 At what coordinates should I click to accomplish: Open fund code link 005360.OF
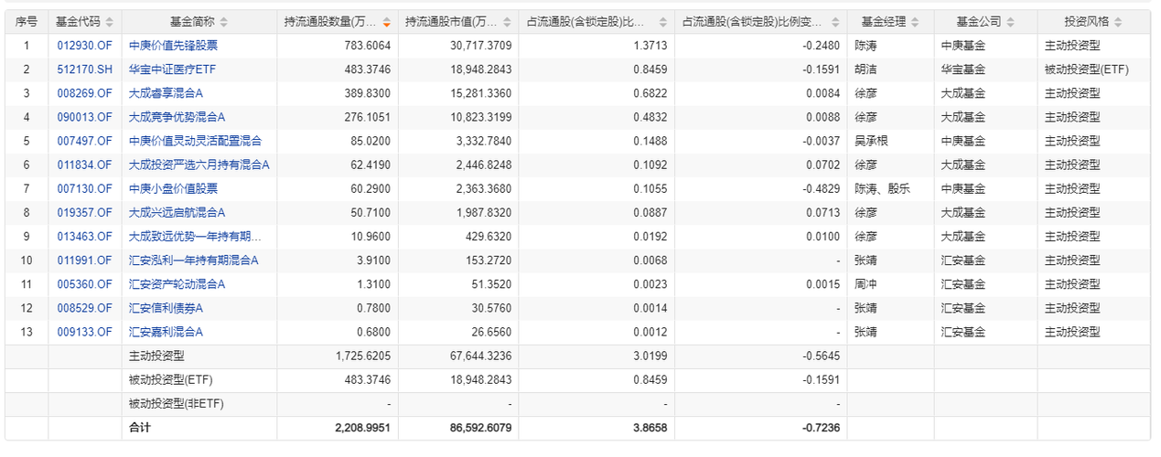pyautogui.click(x=84, y=284)
